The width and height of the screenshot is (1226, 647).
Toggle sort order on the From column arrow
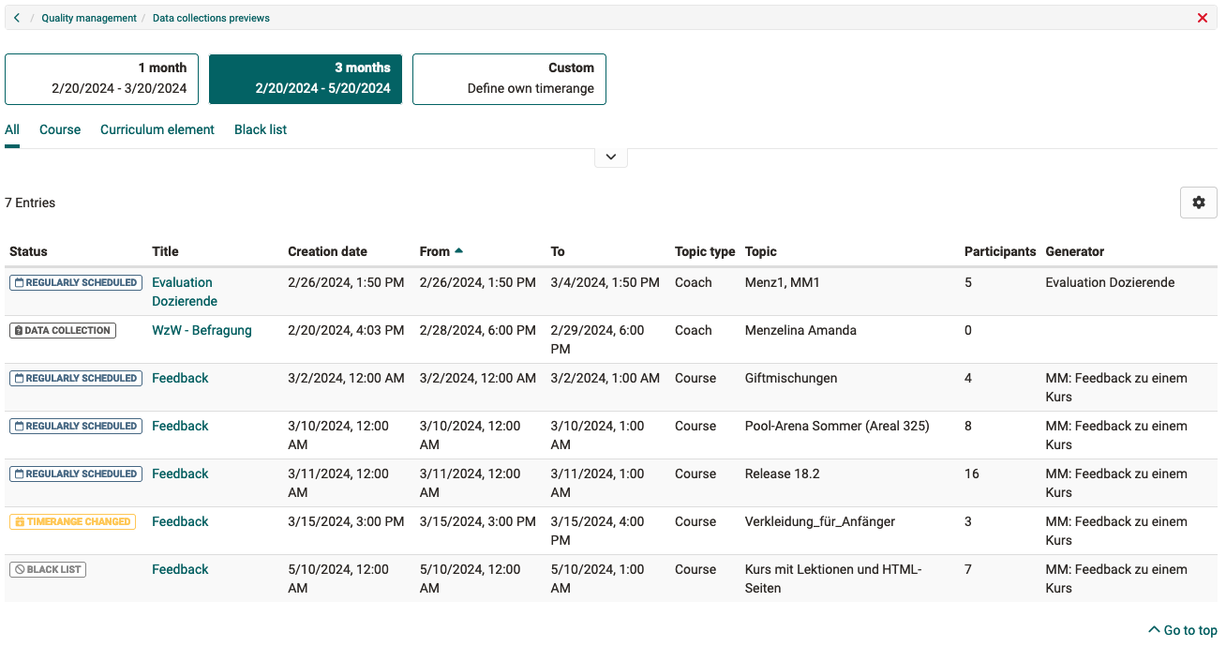pyautogui.click(x=458, y=250)
